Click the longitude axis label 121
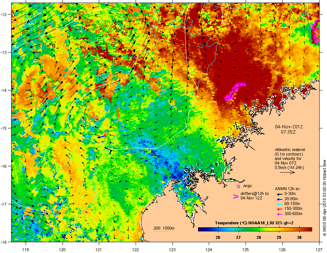Screen dimensions: 327x253 (x=99, y=249)
